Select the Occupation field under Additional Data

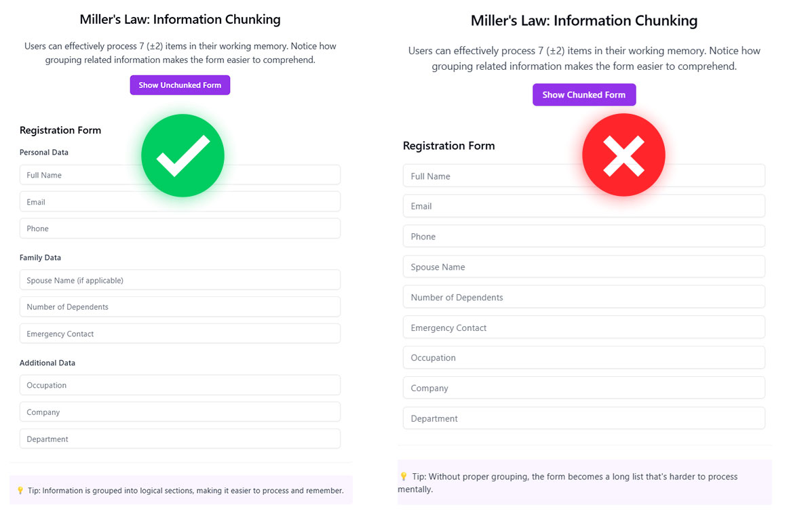point(180,385)
